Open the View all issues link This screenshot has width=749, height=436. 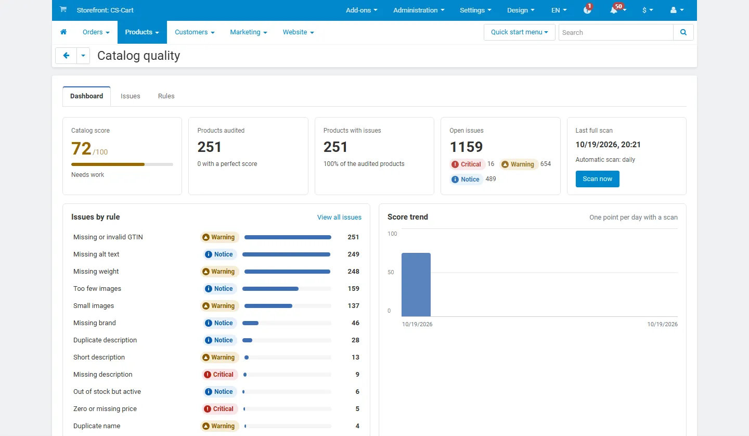tap(339, 217)
